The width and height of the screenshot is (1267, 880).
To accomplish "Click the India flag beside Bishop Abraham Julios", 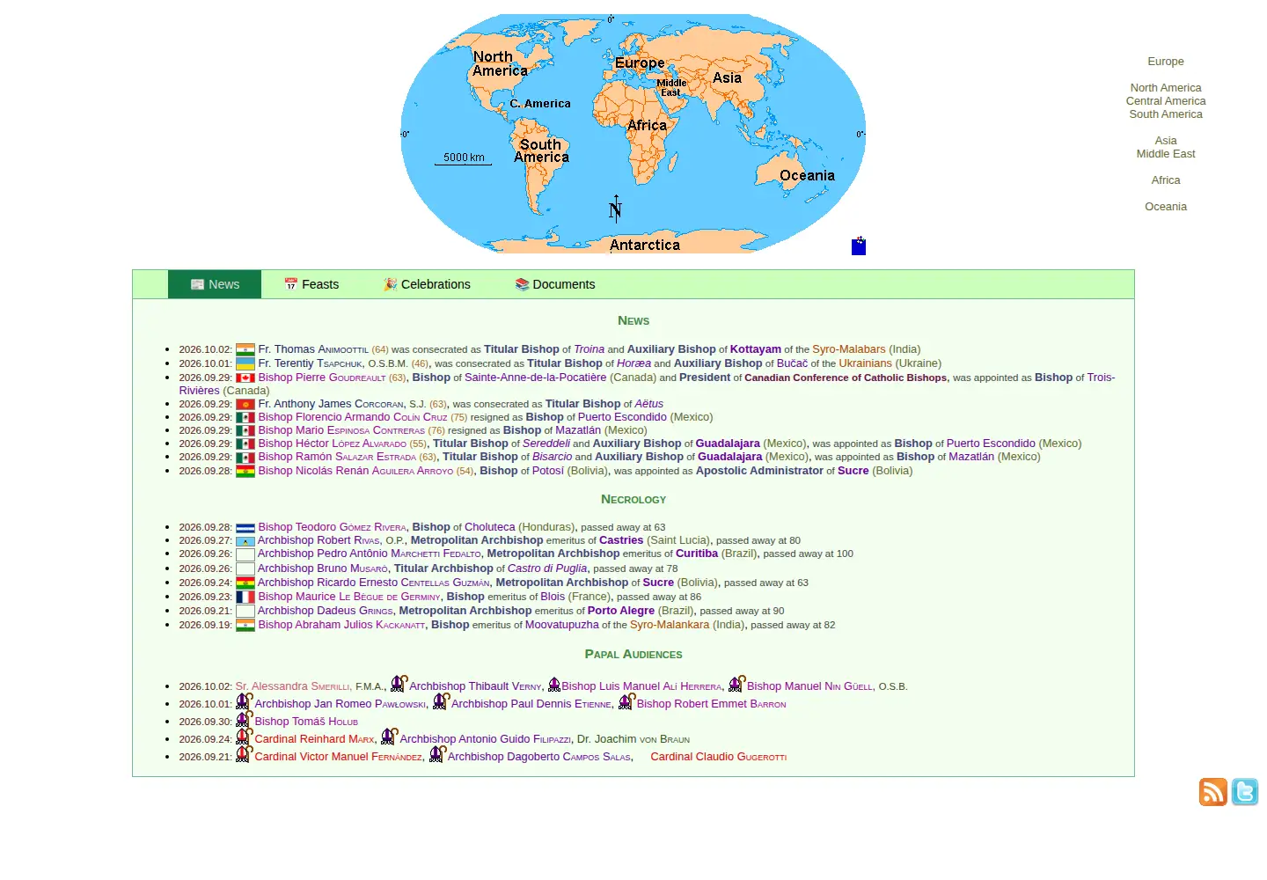I will click(x=245, y=625).
